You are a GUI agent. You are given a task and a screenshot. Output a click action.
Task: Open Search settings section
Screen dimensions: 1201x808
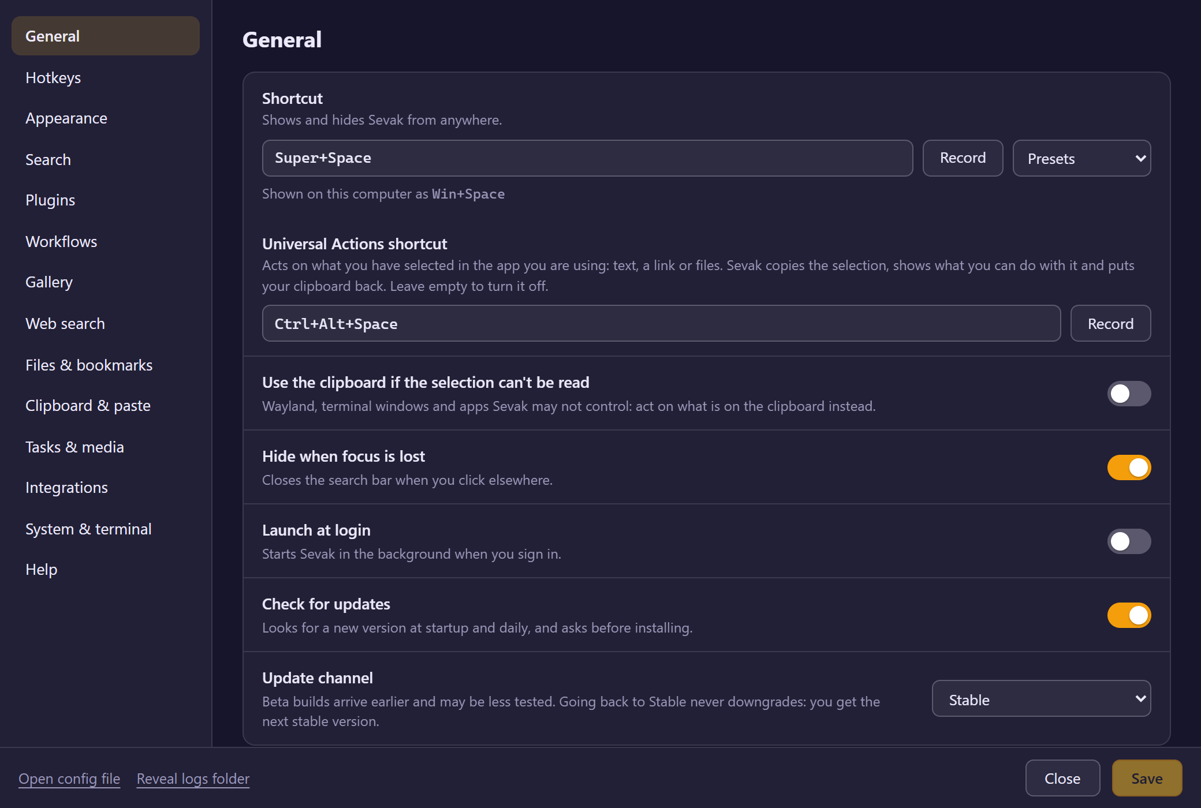(106, 159)
